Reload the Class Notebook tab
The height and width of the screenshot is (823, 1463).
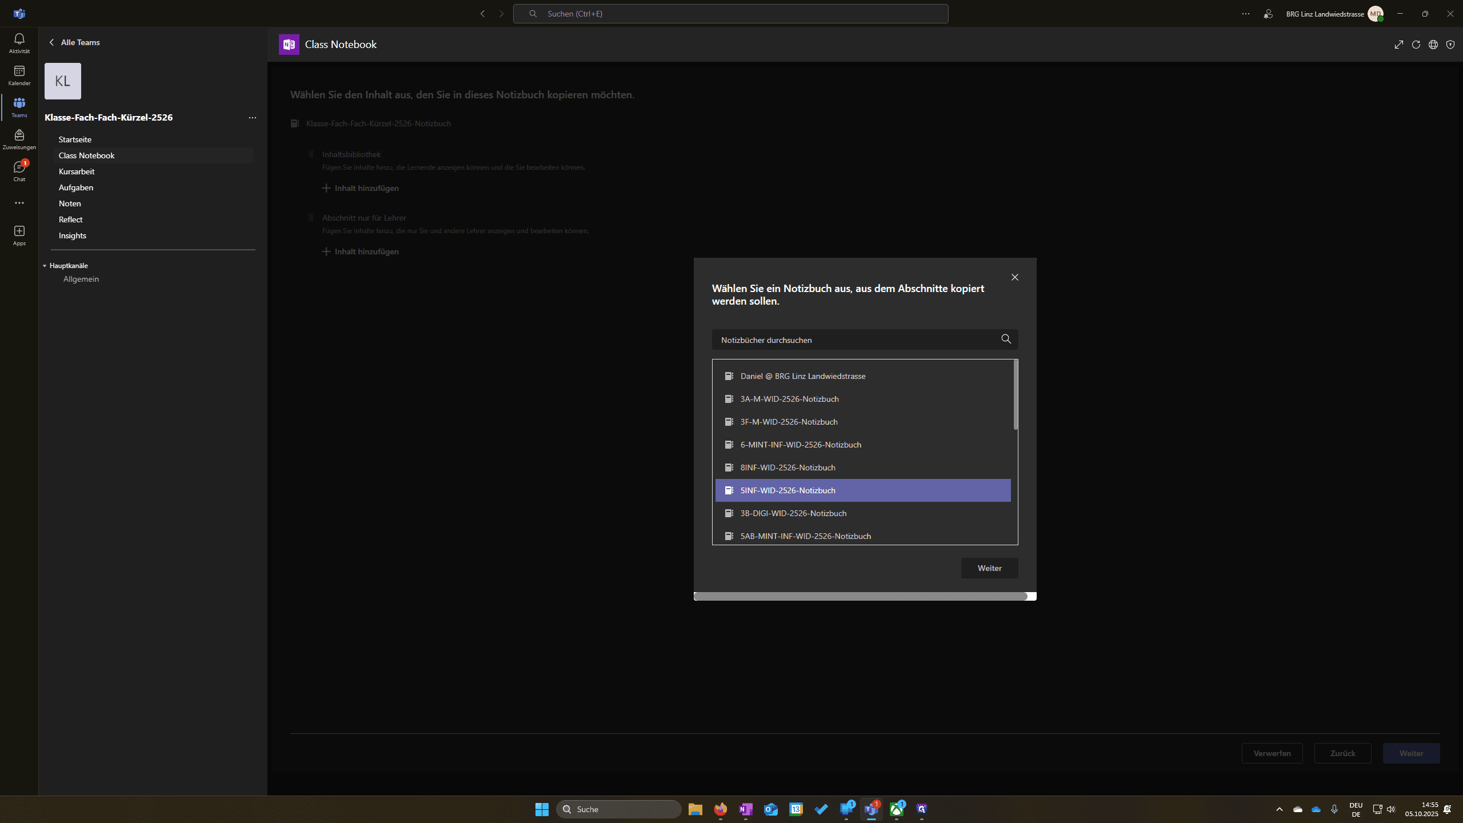click(x=1416, y=45)
